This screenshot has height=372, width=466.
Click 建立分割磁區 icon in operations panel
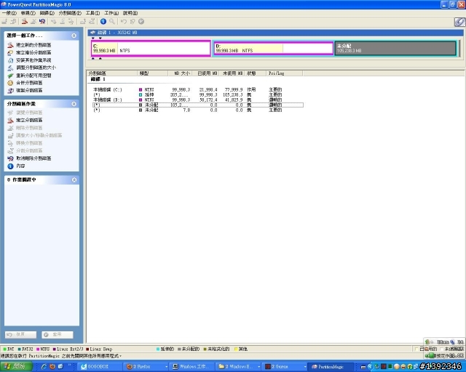pyautogui.click(x=10, y=120)
